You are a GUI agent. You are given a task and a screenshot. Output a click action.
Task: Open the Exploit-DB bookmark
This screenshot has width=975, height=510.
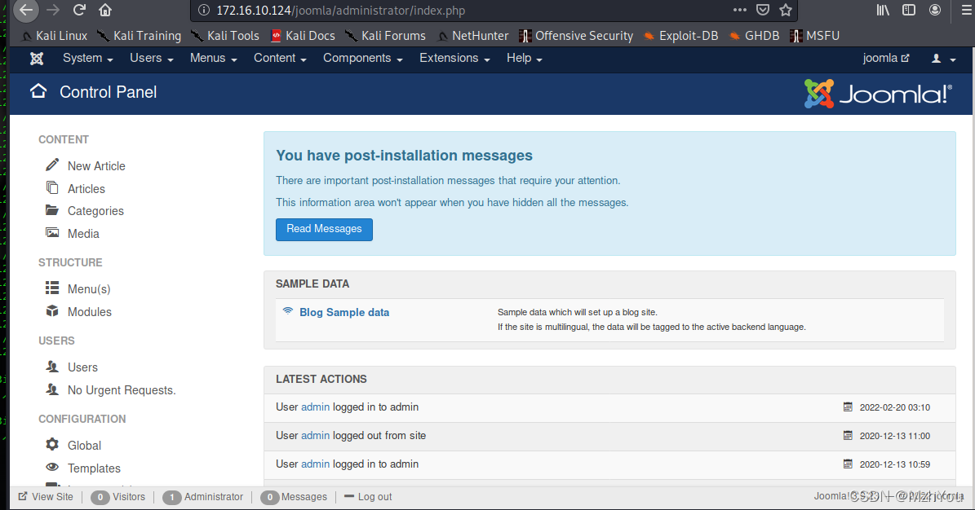point(681,36)
